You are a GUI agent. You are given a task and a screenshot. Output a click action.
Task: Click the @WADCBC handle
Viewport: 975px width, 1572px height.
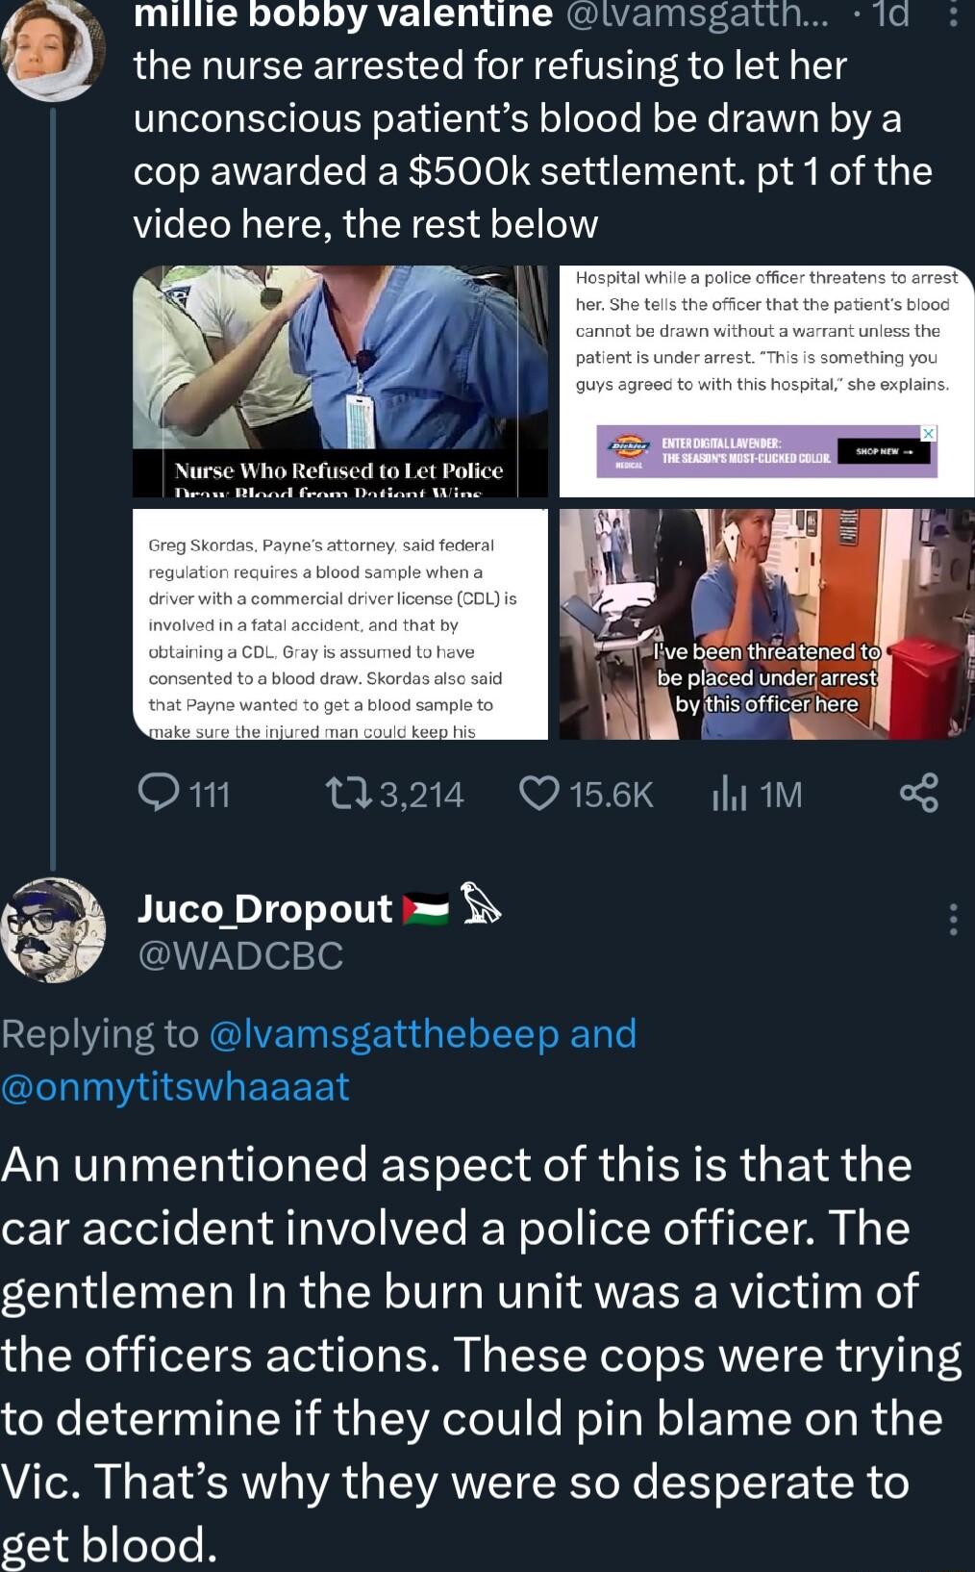(240, 955)
